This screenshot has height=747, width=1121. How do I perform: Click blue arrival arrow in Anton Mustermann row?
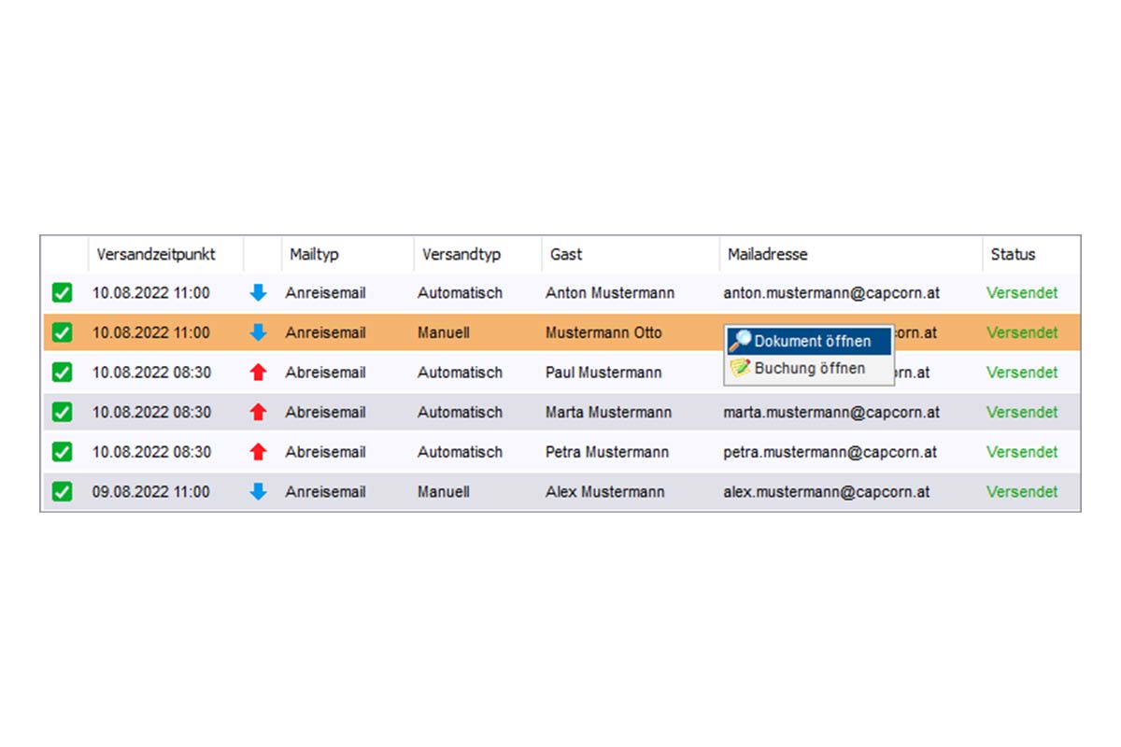(x=259, y=293)
